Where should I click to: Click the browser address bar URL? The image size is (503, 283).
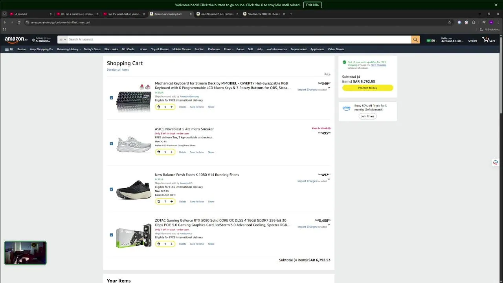pyautogui.click(x=61, y=22)
